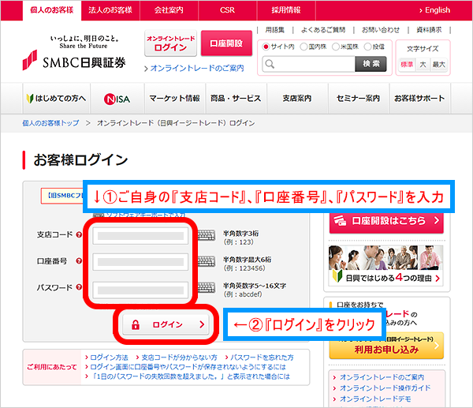Click the magnifier icon in search box

pyautogui.click(x=270, y=64)
